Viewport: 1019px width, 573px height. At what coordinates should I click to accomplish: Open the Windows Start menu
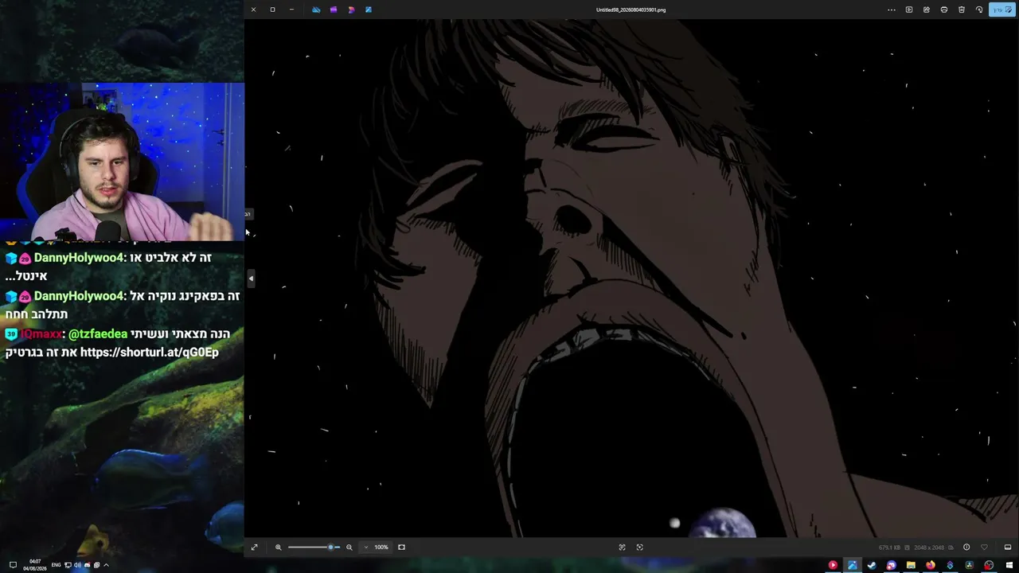click(1009, 565)
